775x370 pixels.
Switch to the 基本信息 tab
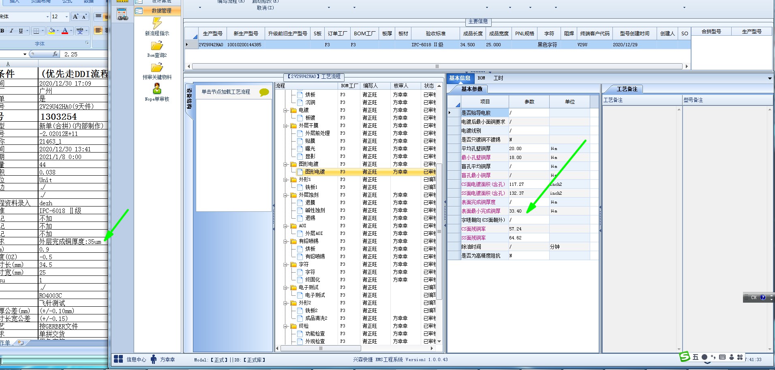[460, 78]
